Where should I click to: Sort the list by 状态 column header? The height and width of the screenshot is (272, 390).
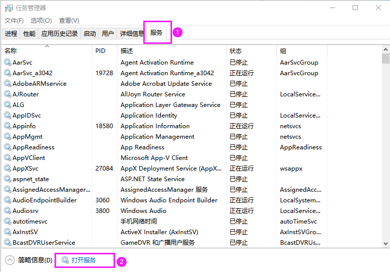tap(236, 51)
